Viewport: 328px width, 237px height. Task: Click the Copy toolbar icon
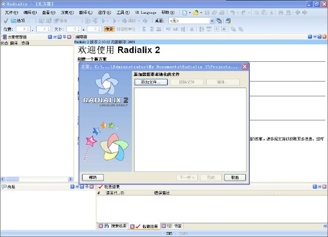click(257, 13)
